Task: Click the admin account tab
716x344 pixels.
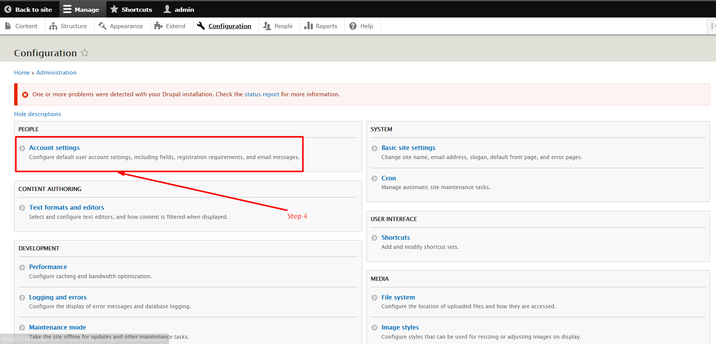Action: [x=179, y=9]
